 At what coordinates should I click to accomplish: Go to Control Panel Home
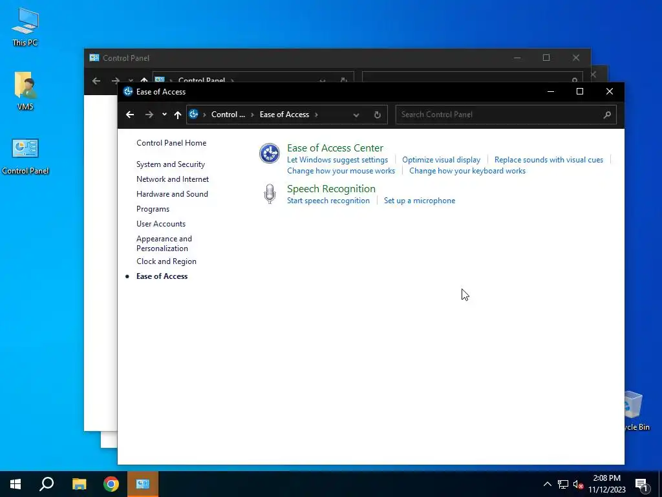171,143
